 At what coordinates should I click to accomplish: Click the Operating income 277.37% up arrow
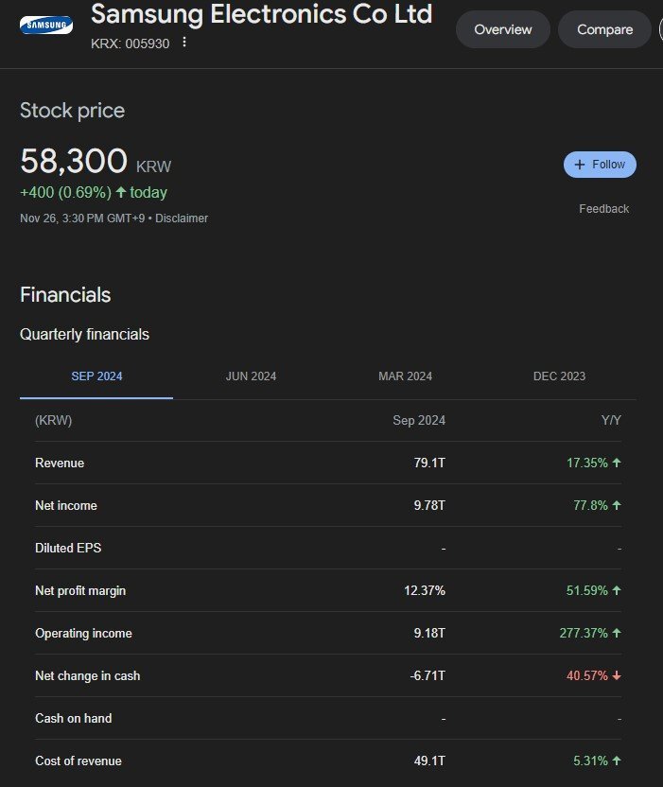617,634
